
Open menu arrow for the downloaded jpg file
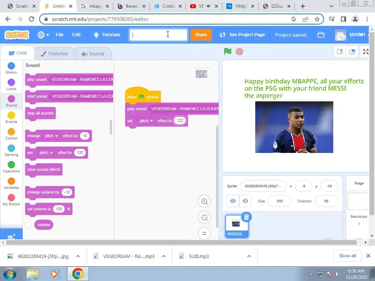(78, 256)
